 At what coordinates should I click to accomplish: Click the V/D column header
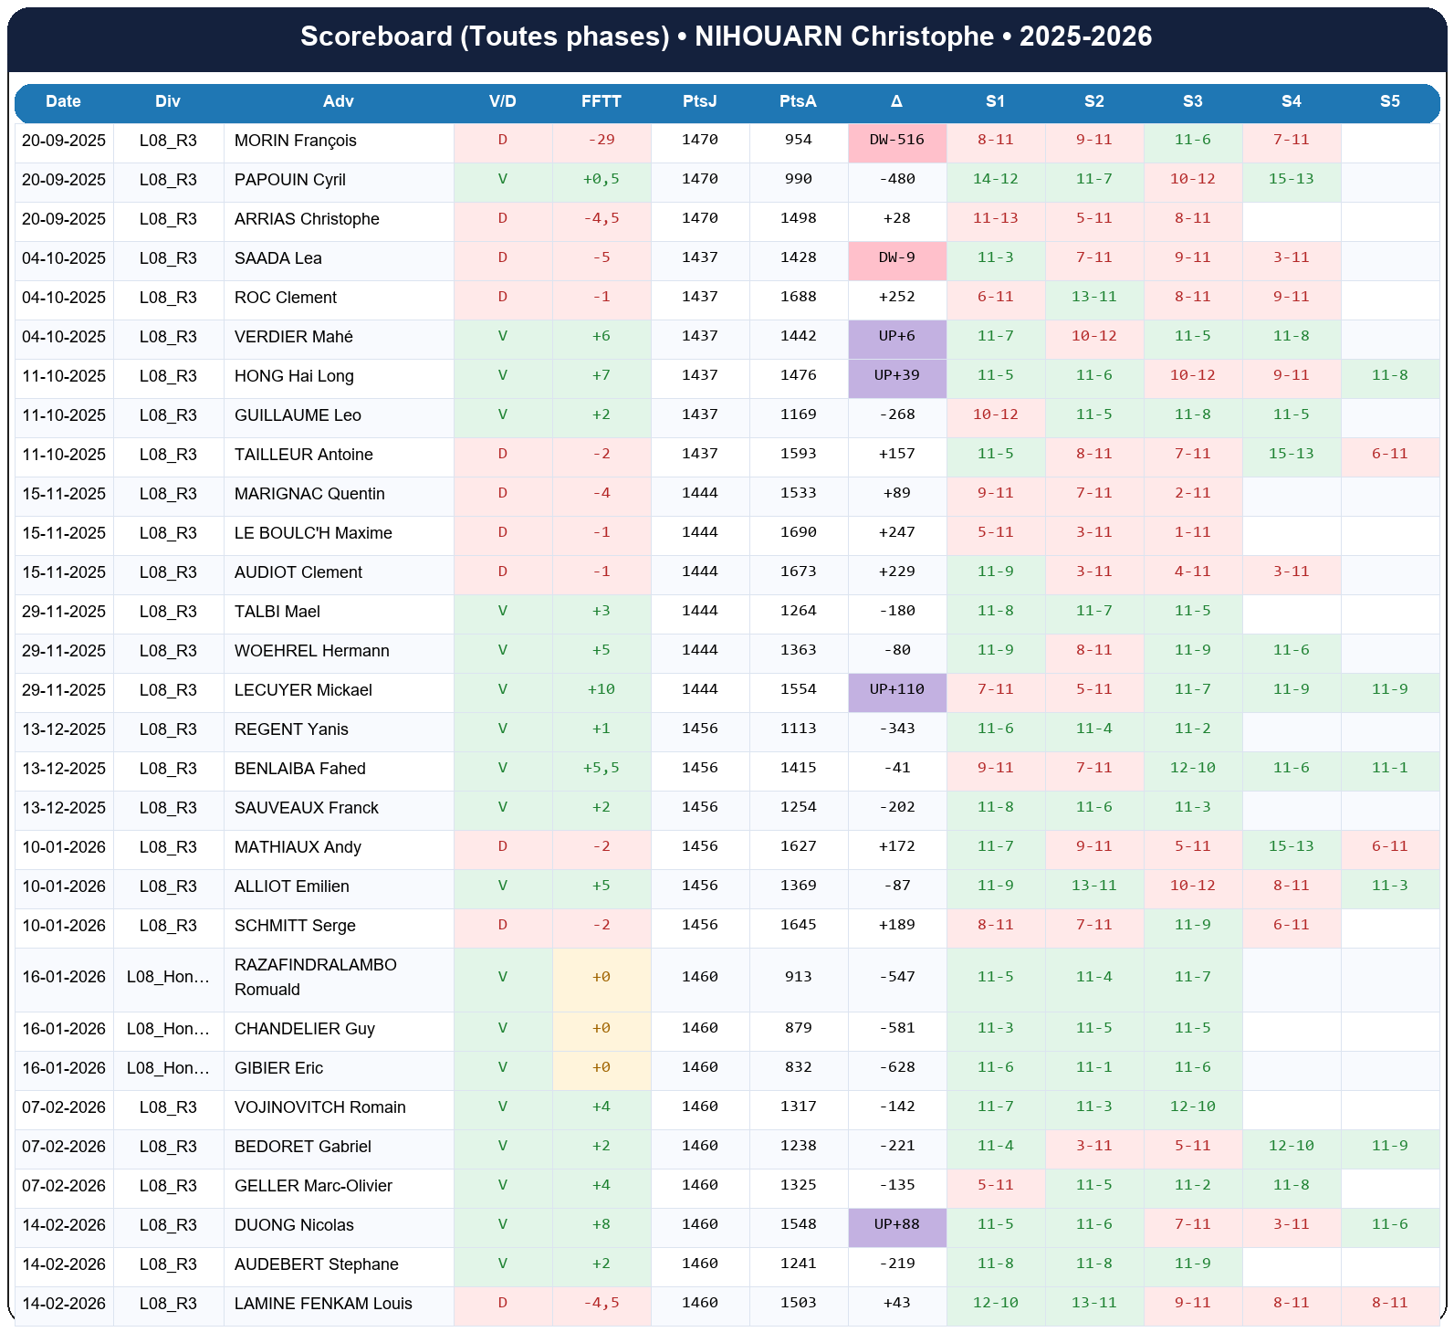pos(502,101)
